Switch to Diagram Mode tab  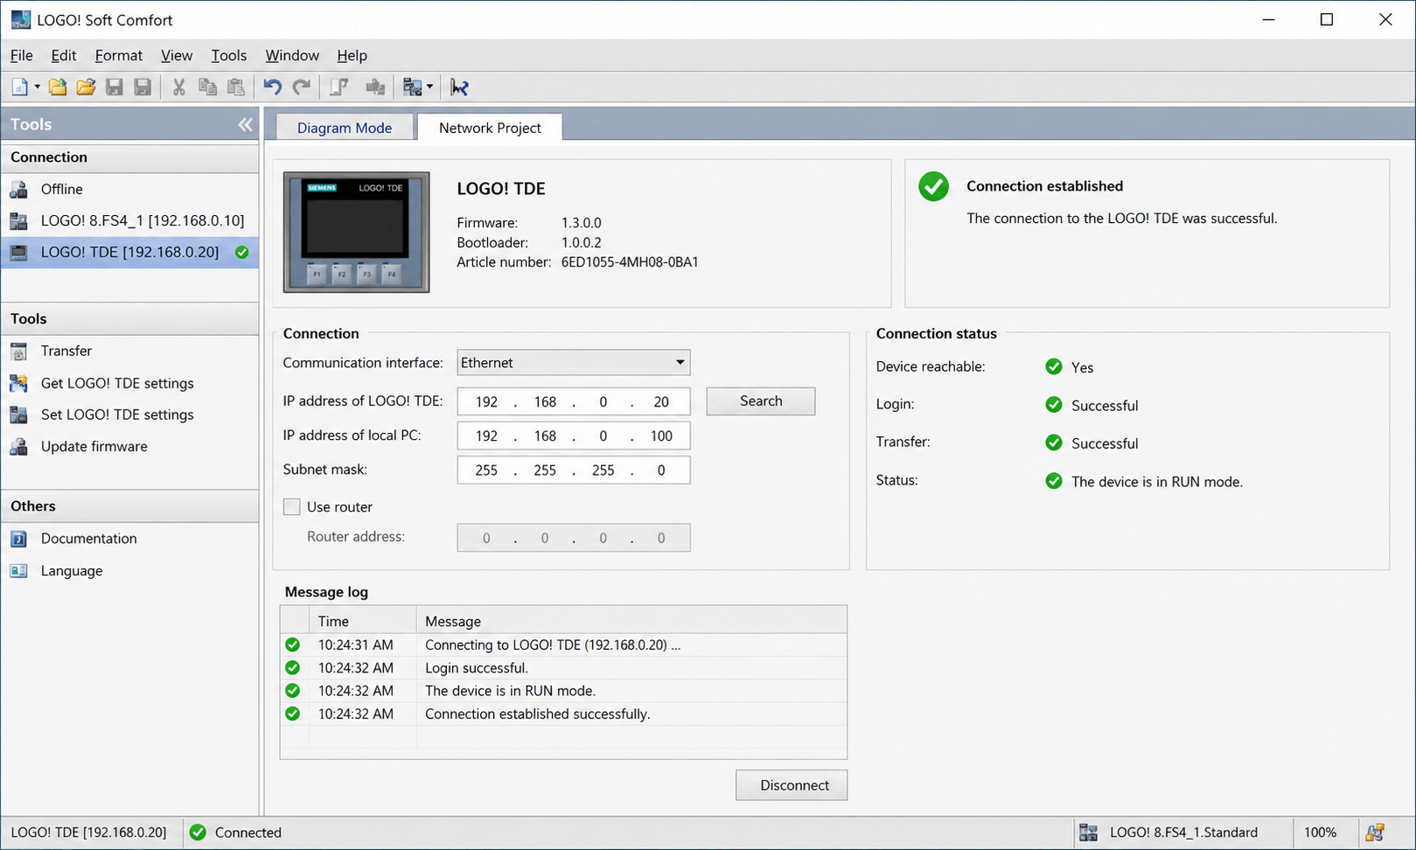point(345,128)
